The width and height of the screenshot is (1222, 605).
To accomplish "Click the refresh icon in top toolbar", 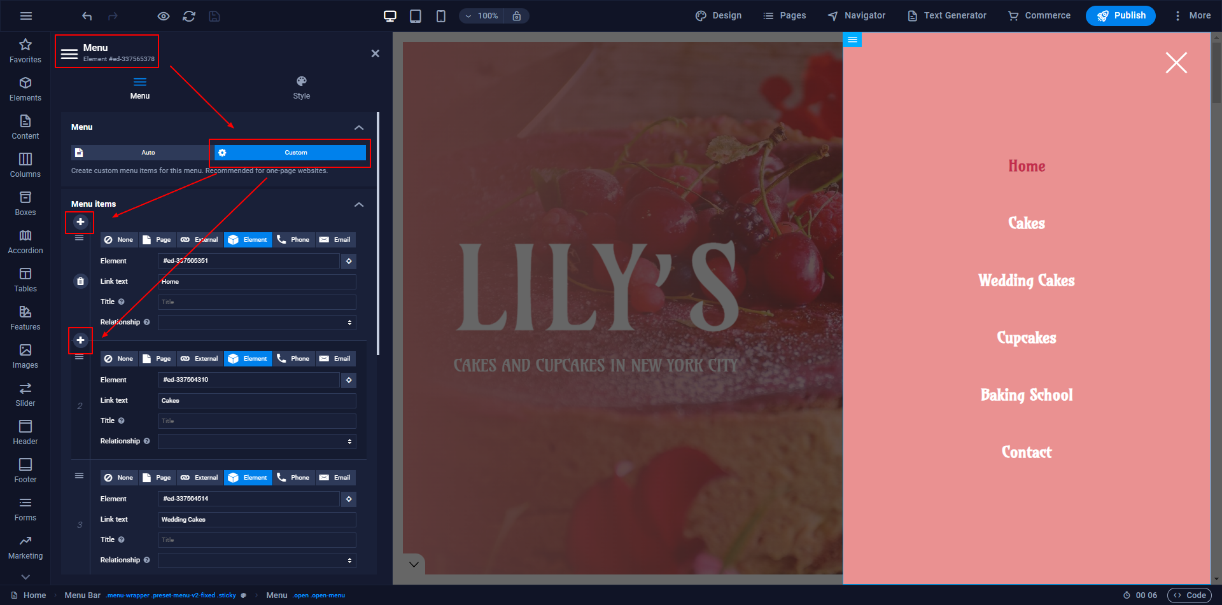I will point(189,16).
